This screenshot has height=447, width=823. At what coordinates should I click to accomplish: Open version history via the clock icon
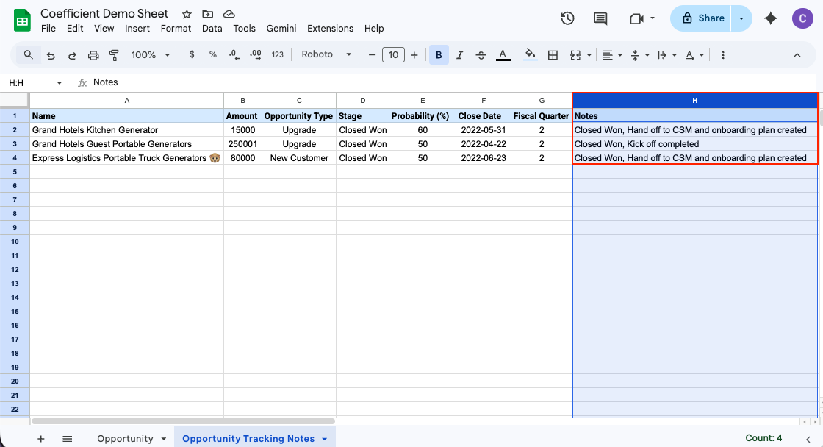(567, 18)
